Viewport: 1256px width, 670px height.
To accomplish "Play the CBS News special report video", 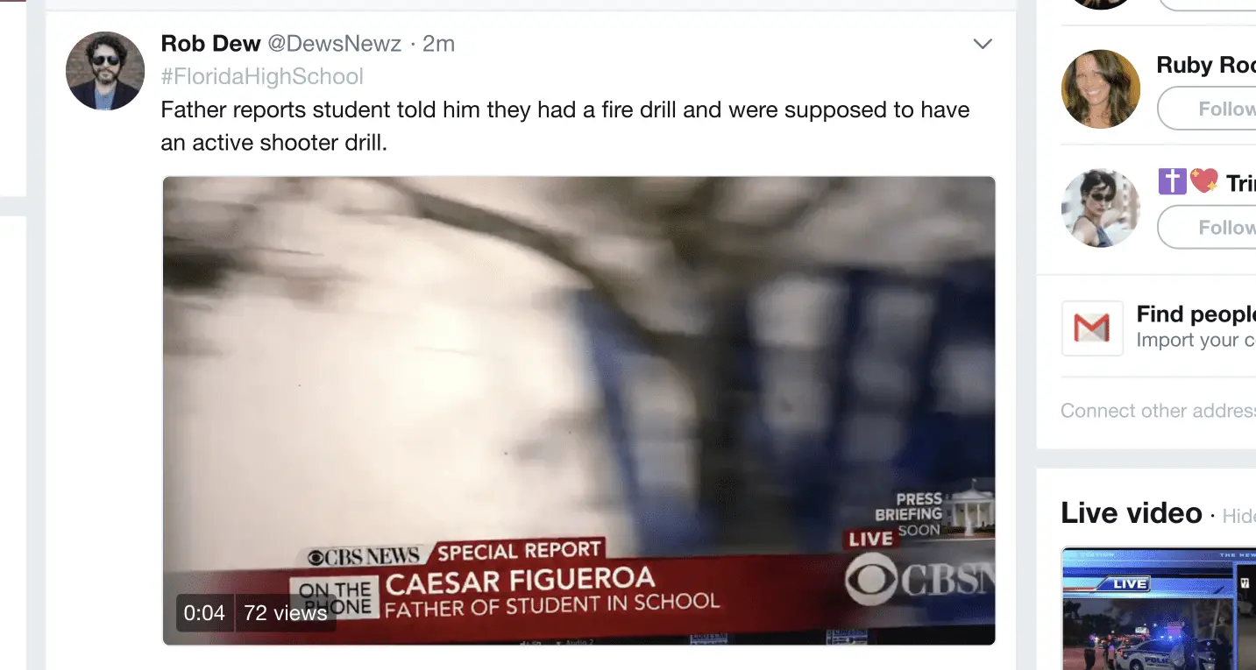I will [578, 411].
